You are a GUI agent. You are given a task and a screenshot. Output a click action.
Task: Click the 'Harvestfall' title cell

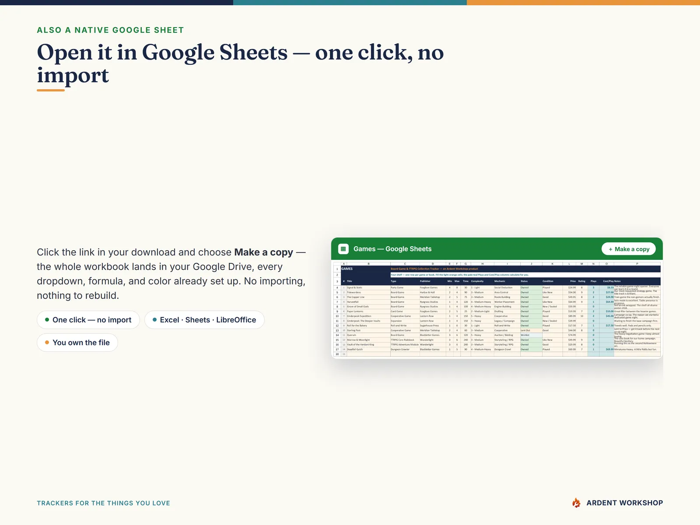click(368, 302)
